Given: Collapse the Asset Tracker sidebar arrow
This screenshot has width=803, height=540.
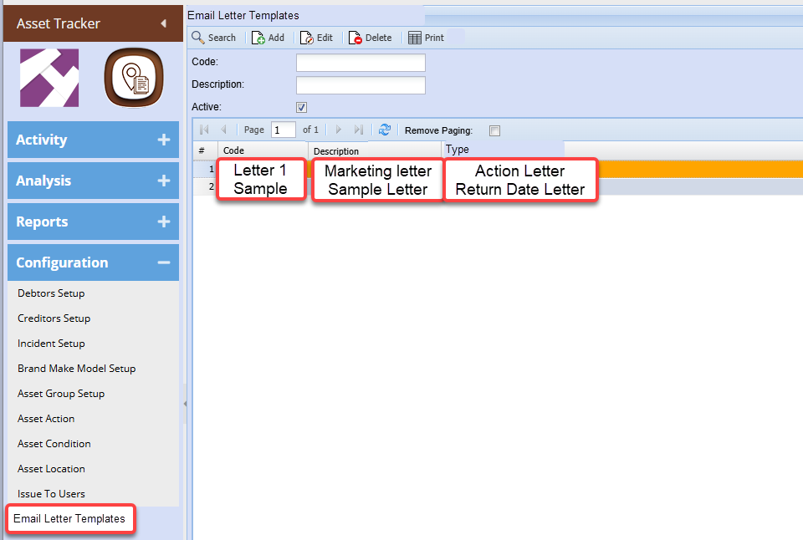Looking at the screenshot, I should 163,23.
